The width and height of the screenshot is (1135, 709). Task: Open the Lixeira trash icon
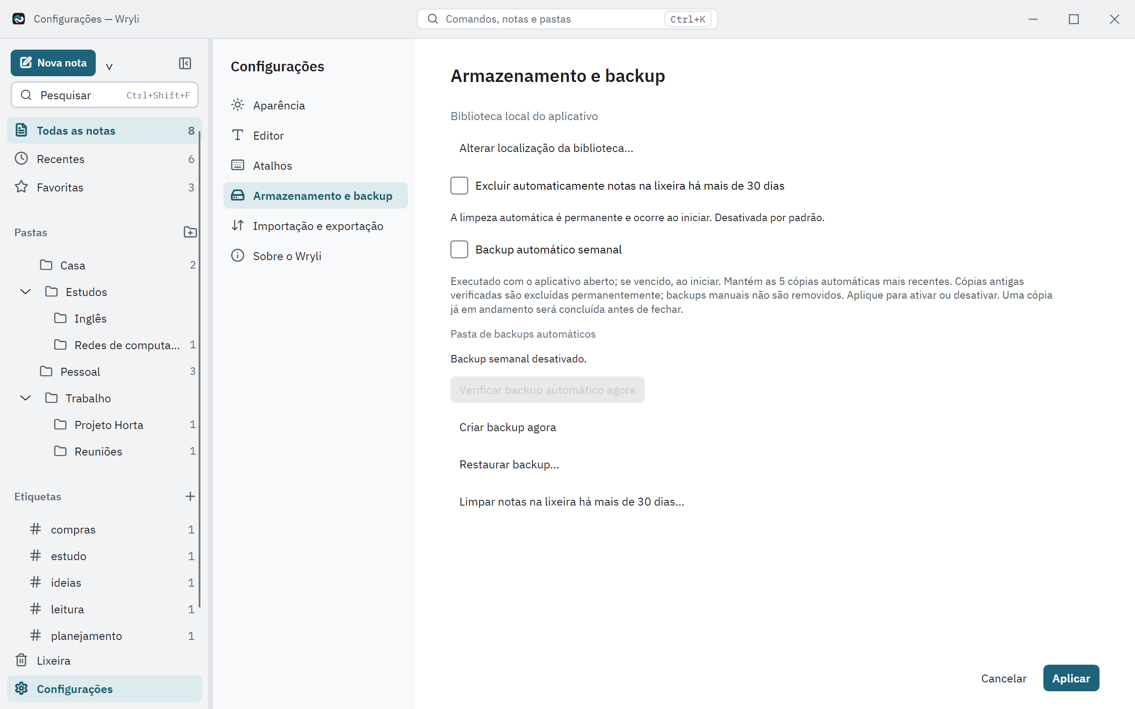tap(21, 660)
